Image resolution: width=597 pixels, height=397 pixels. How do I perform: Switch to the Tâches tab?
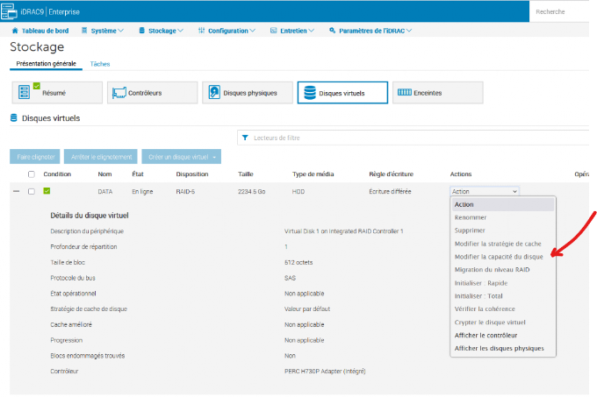(100, 64)
